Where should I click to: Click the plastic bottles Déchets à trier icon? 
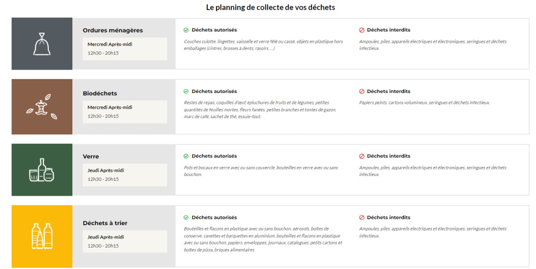[x=42, y=236]
